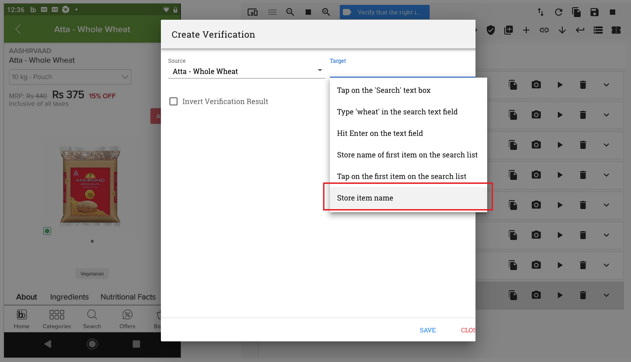The height and width of the screenshot is (362, 631).
Task: Open the 10 kg - Pouch size dropdown
Action: pos(70,77)
